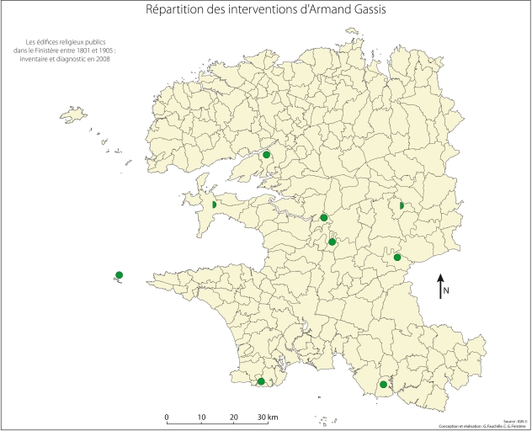Select the half-circle green marker on the western peninsula

click(x=215, y=205)
